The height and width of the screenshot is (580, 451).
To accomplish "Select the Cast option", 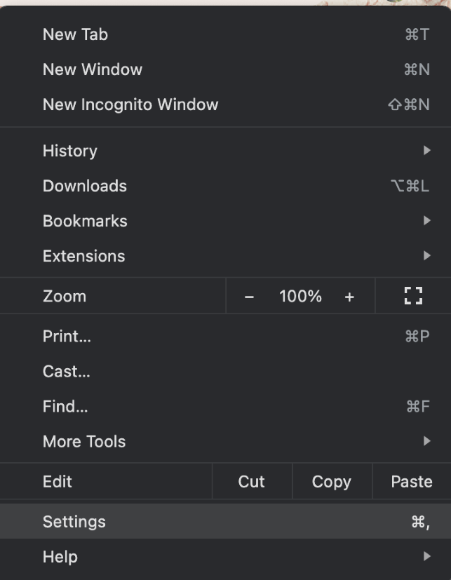I will click(66, 372).
